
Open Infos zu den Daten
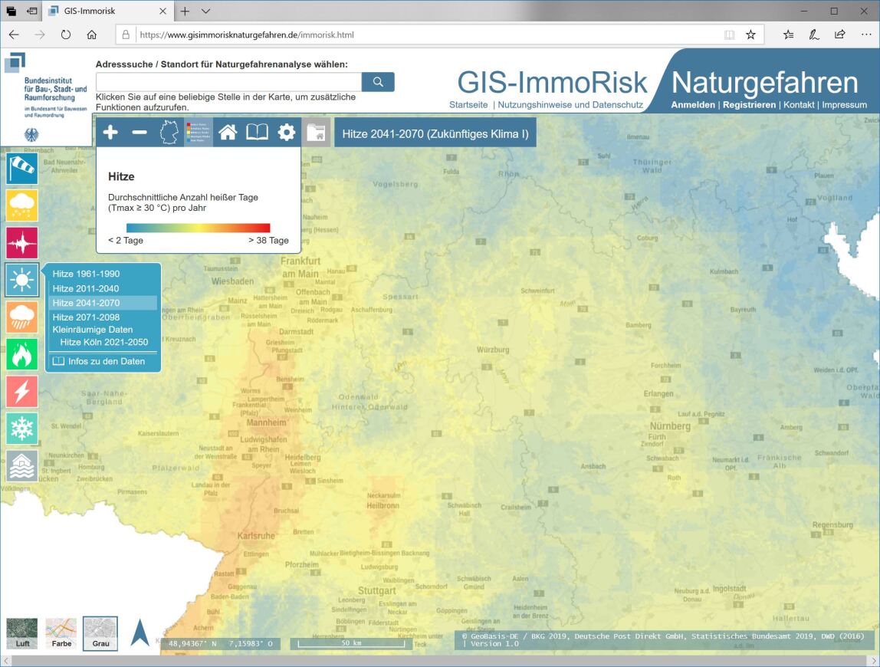100,361
